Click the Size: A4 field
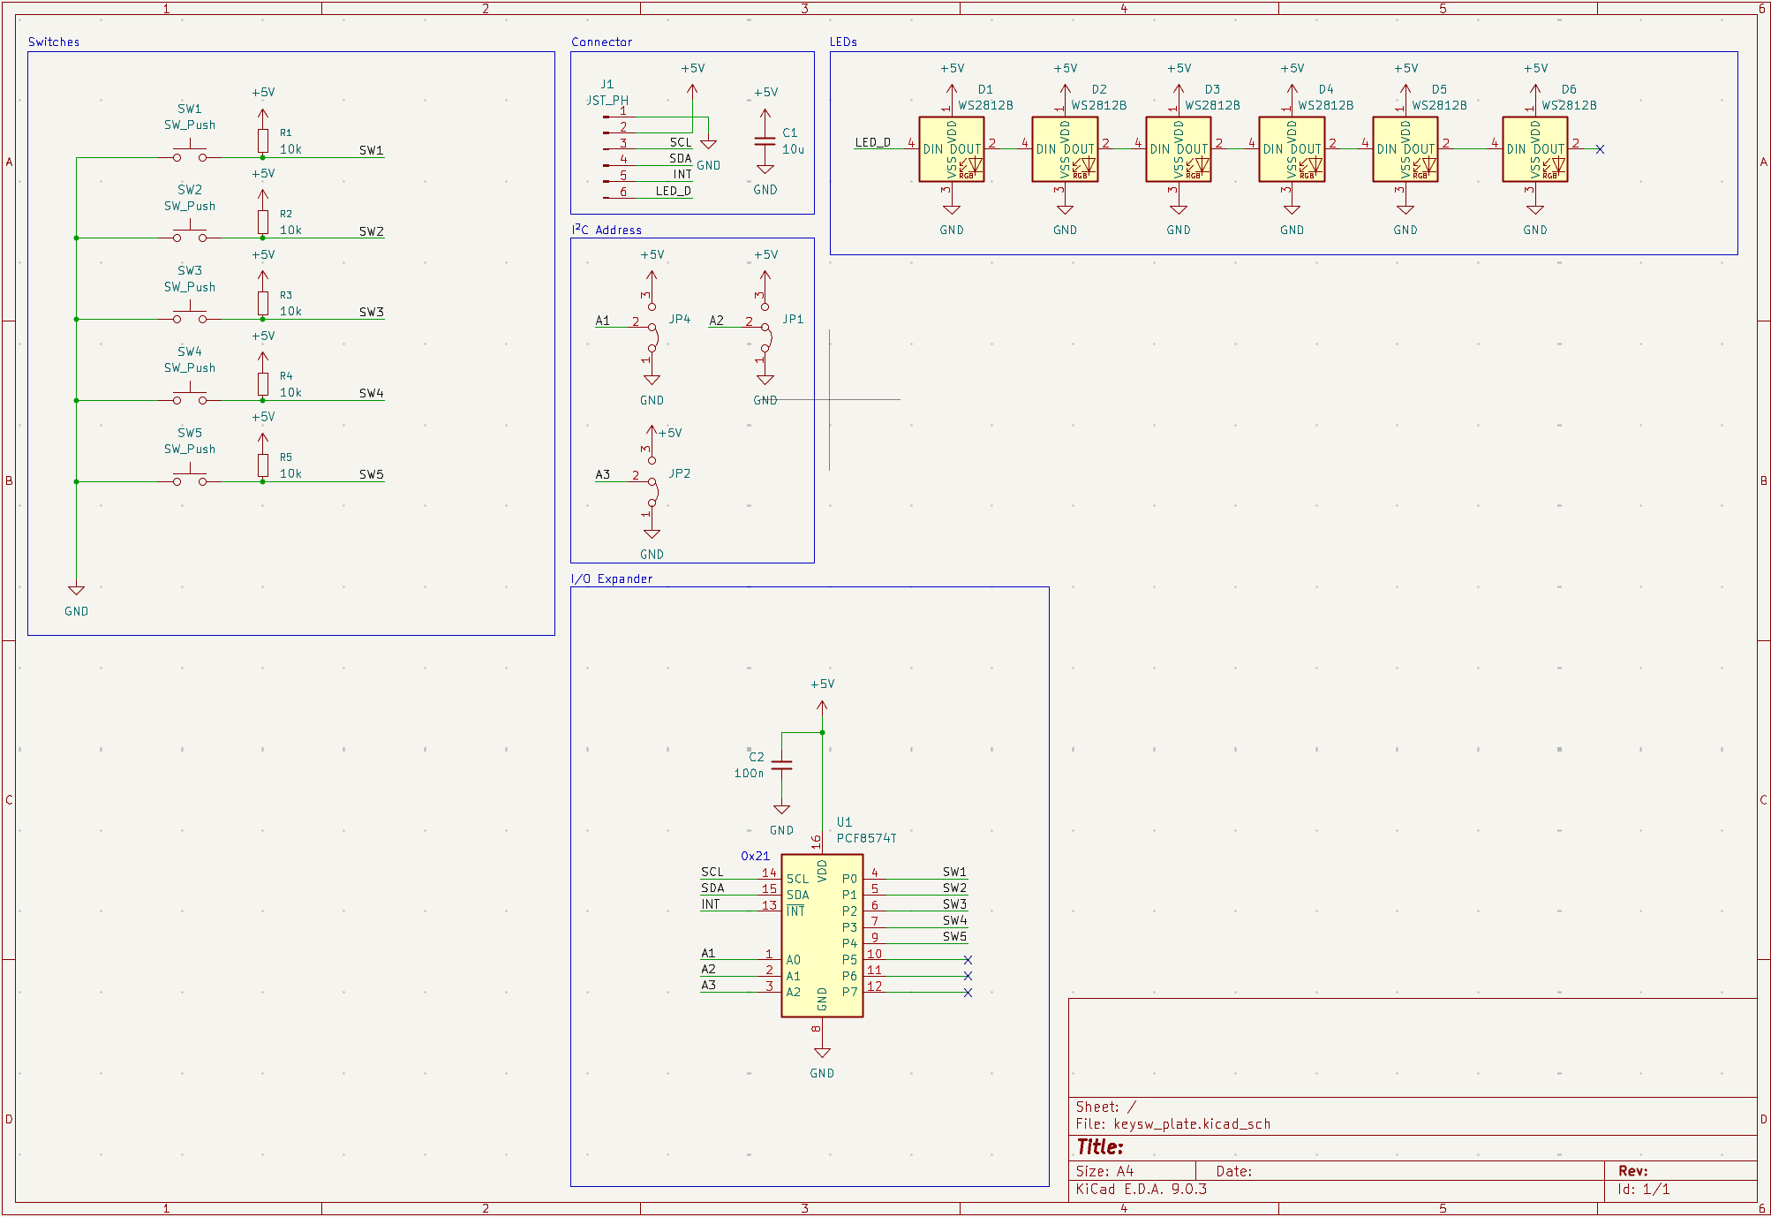The width and height of the screenshot is (1771, 1217). pos(1104,1171)
